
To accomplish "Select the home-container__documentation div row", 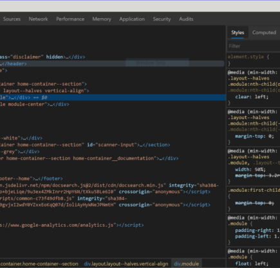I will (x=113, y=158).
